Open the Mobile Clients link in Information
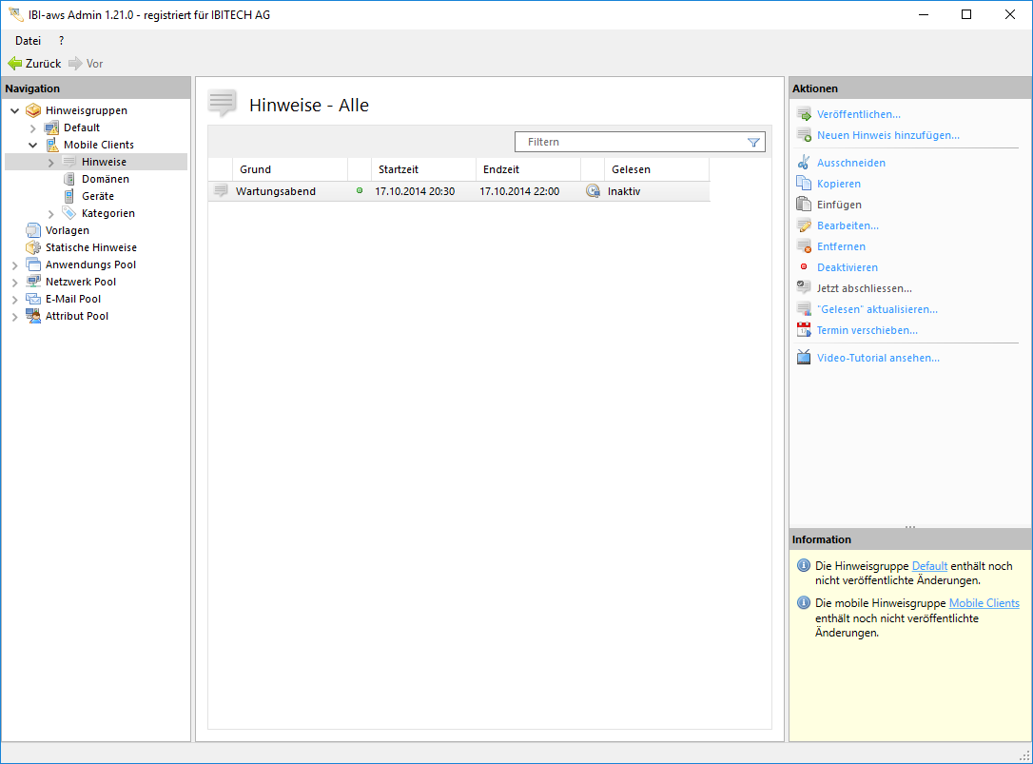This screenshot has height=764, width=1033. [984, 603]
